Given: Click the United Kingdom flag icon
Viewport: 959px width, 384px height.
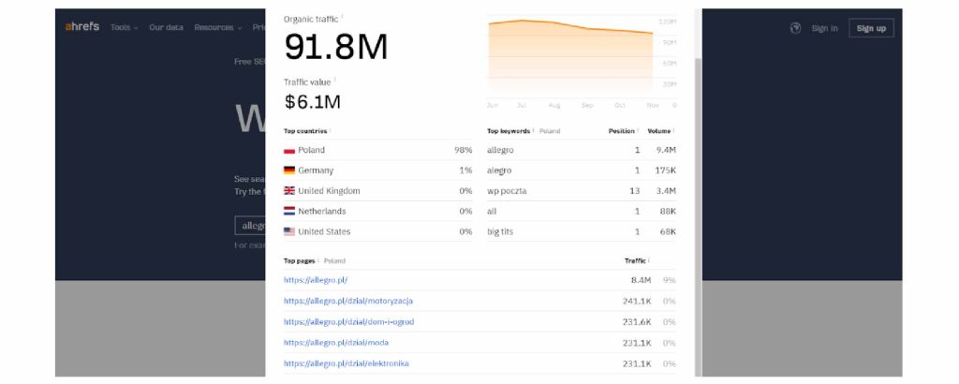Looking at the screenshot, I should pyautogui.click(x=289, y=191).
